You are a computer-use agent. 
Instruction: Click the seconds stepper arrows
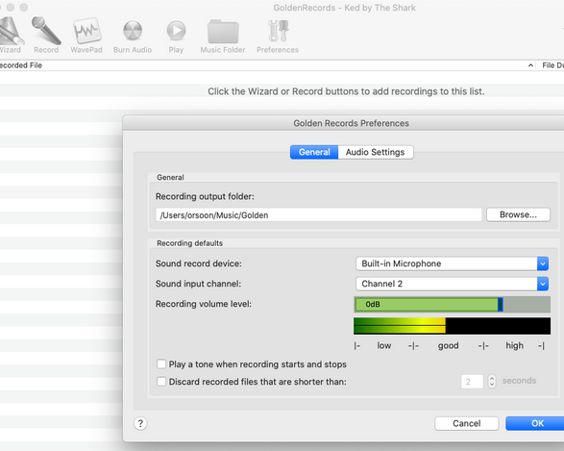(x=492, y=381)
